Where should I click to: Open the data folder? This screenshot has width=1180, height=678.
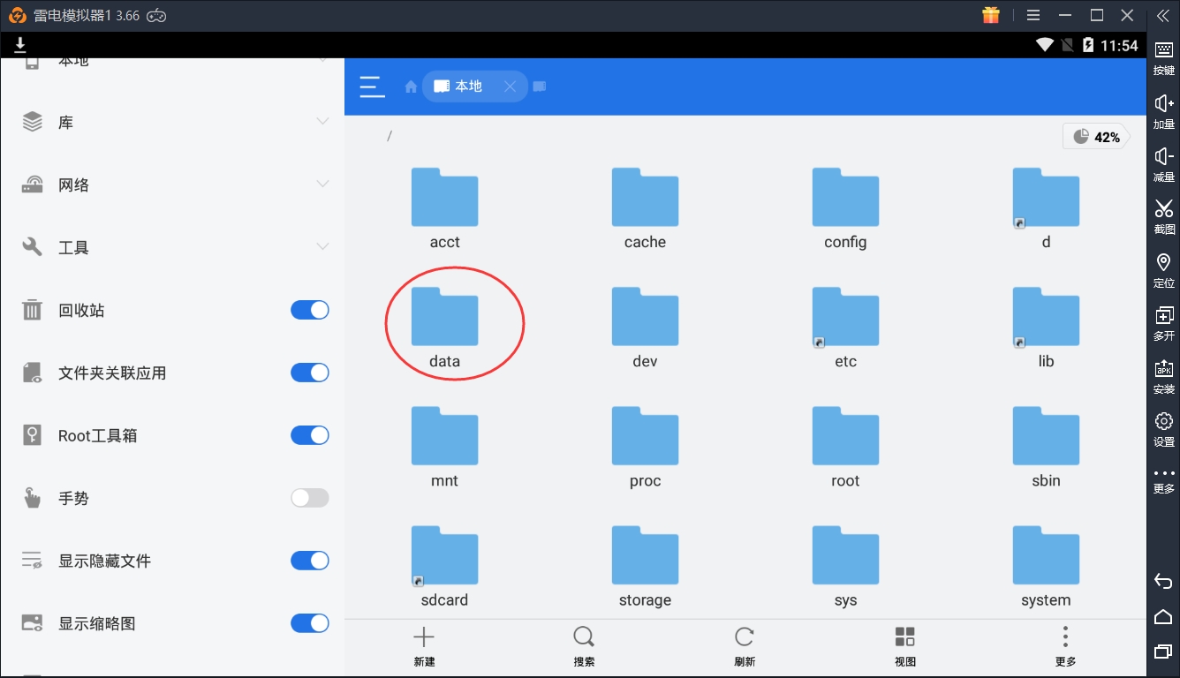pyautogui.click(x=445, y=324)
